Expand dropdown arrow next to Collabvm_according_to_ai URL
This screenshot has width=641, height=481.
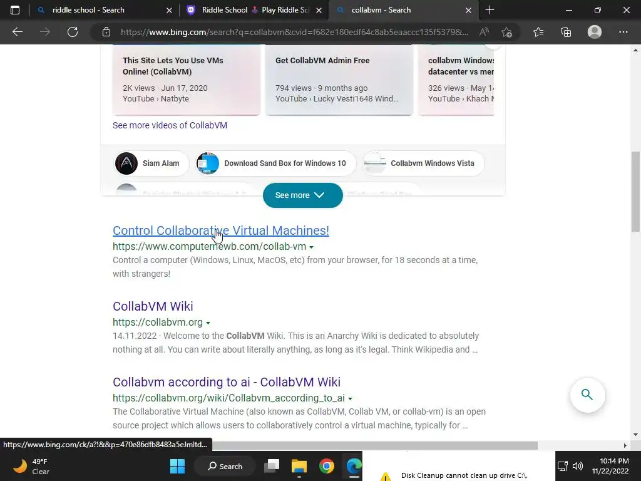point(351,398)
